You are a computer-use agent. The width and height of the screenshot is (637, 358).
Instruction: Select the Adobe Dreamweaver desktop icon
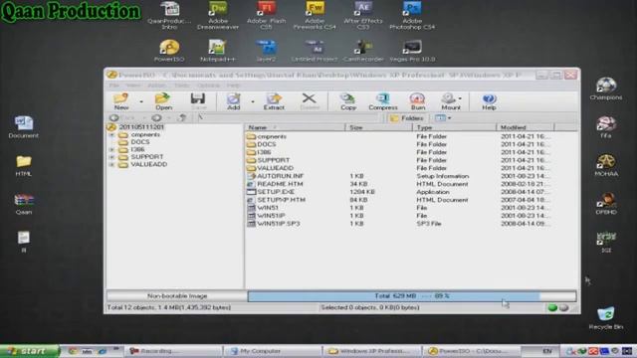pos(218,16)
